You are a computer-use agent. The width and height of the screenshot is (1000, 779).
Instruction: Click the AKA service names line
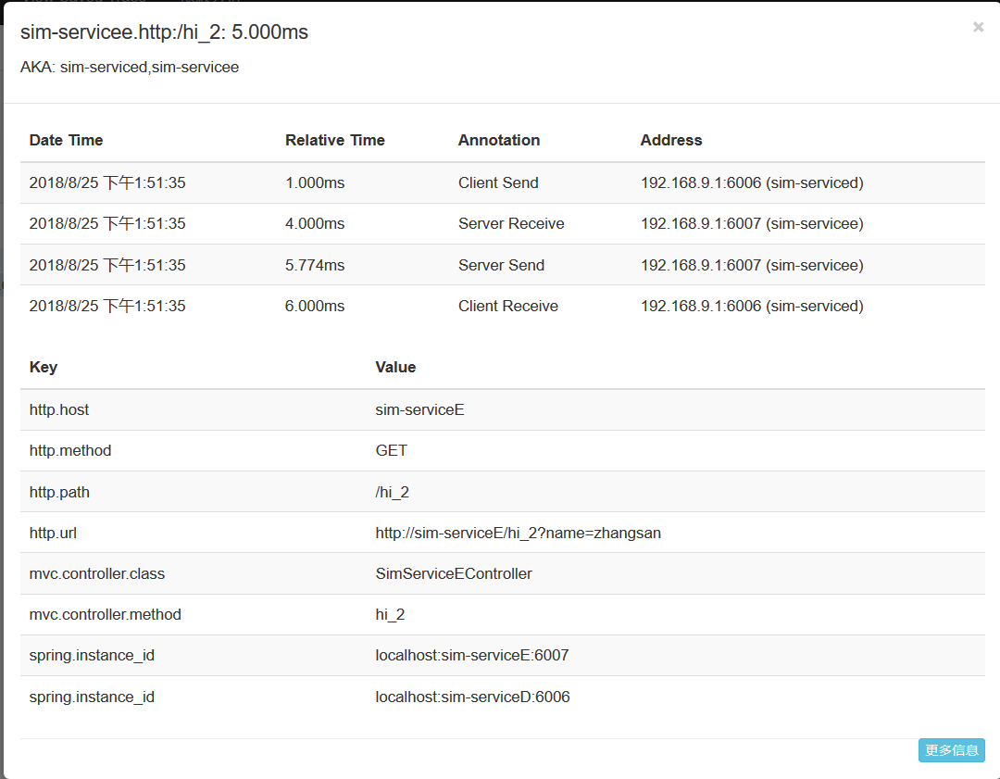(x=130, y=68)
